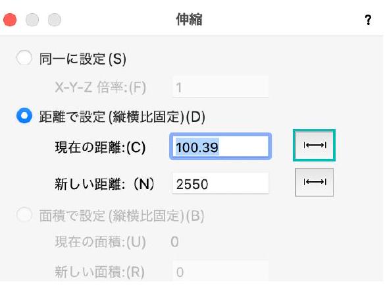Screen dimensions: 385x286
Task: Click the 距離で設定(縦横比固定)(D) label text
Action: click(x=122, y=117)
